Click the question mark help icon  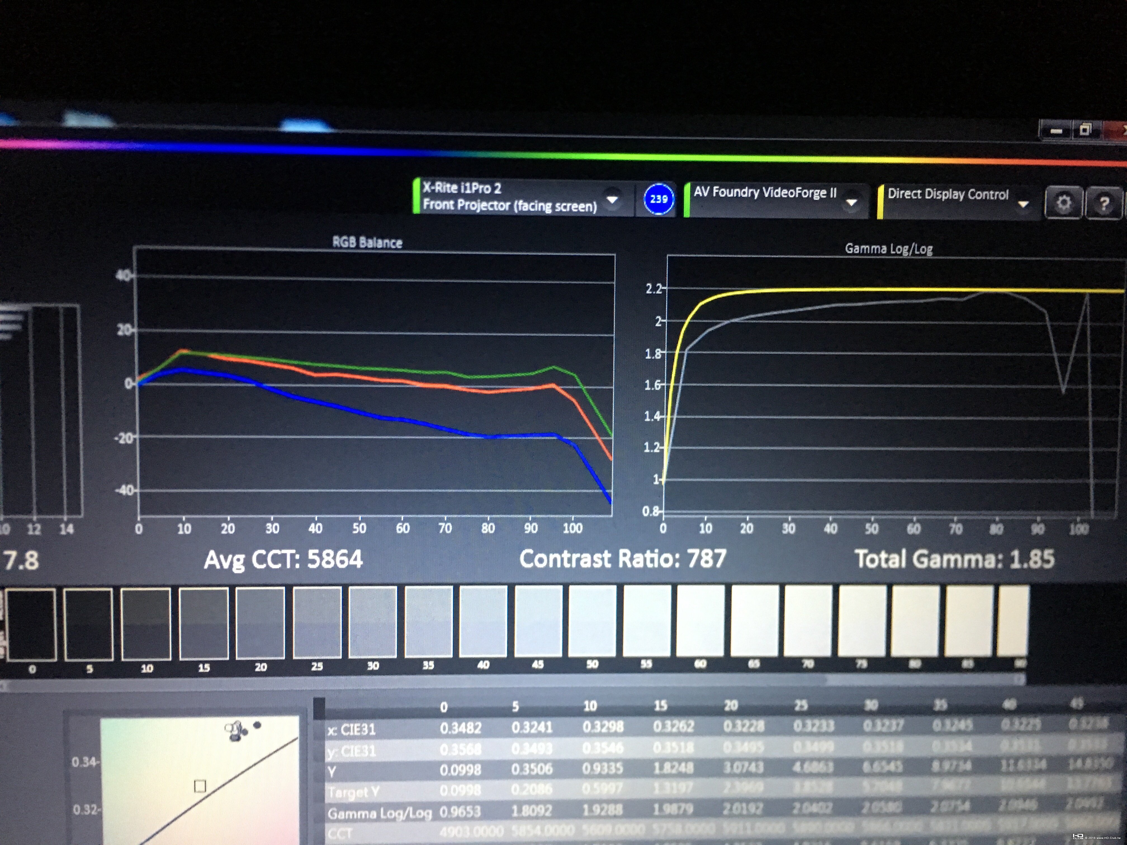click(1104, 204)
